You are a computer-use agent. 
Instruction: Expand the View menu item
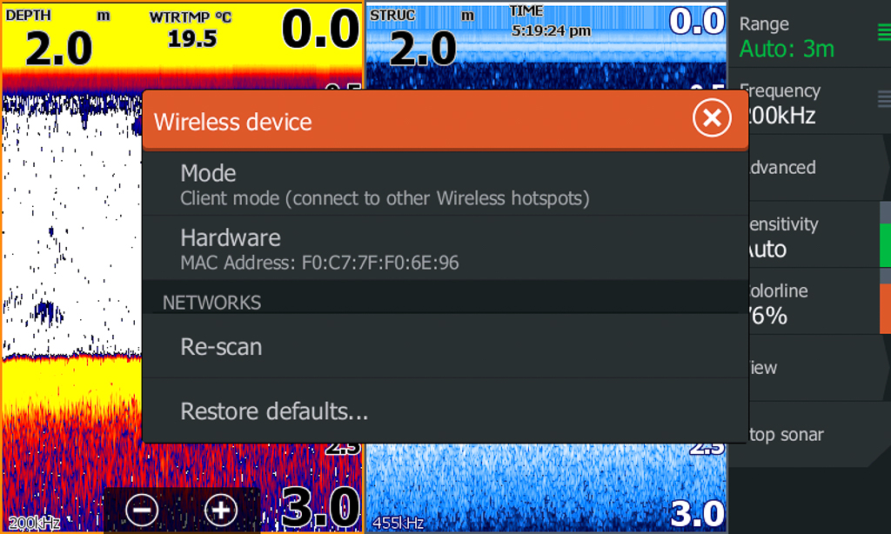(x=820, y=368)
